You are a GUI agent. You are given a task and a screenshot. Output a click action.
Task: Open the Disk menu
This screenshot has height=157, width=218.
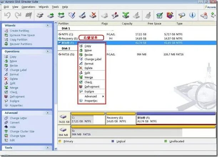[6, 7]
